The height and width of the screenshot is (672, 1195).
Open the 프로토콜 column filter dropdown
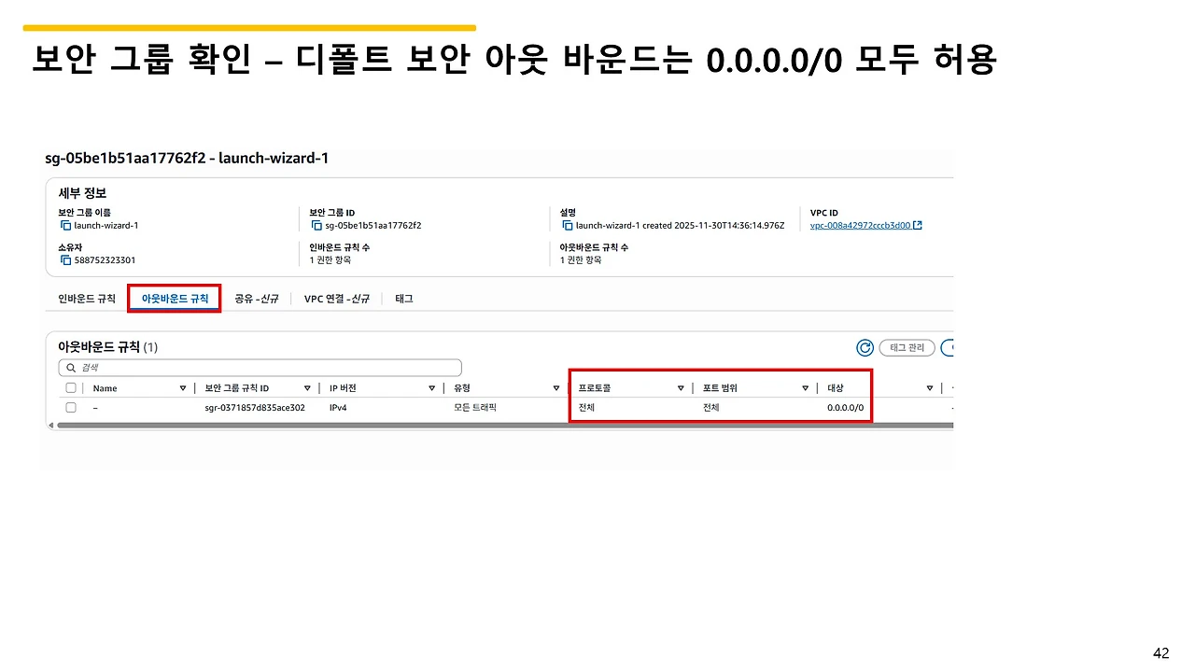(681, 387)
